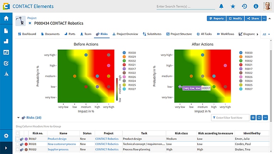
Task: Collapse the Risks (10) section
Action: [18, 118]
